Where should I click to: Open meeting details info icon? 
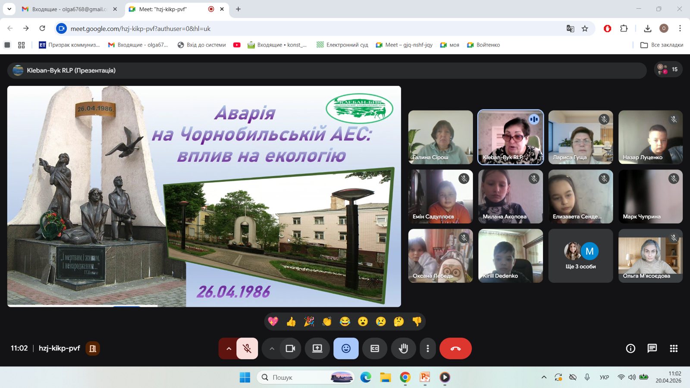coord(630,348)
